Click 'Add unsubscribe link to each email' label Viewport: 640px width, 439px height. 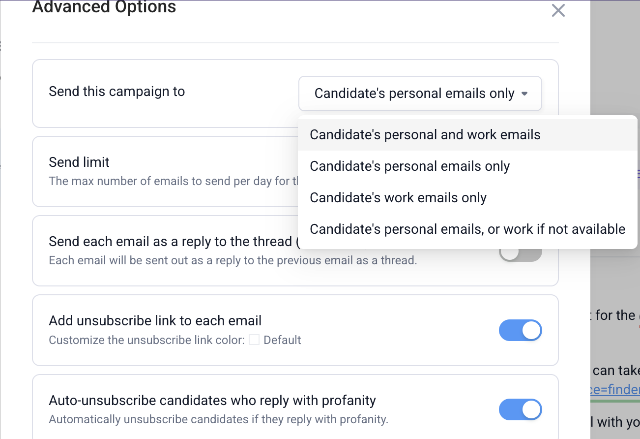point(155,321)
